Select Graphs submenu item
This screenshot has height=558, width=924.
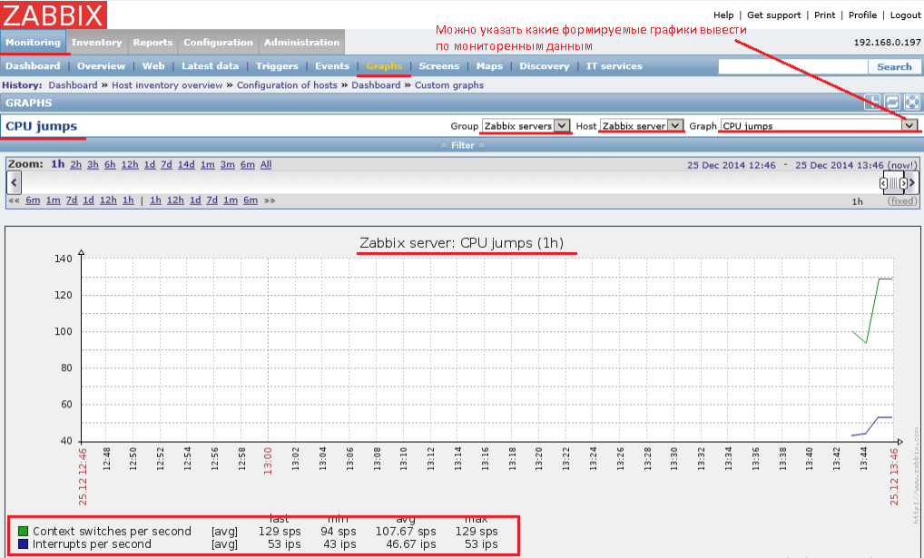[x=384, y=66]
